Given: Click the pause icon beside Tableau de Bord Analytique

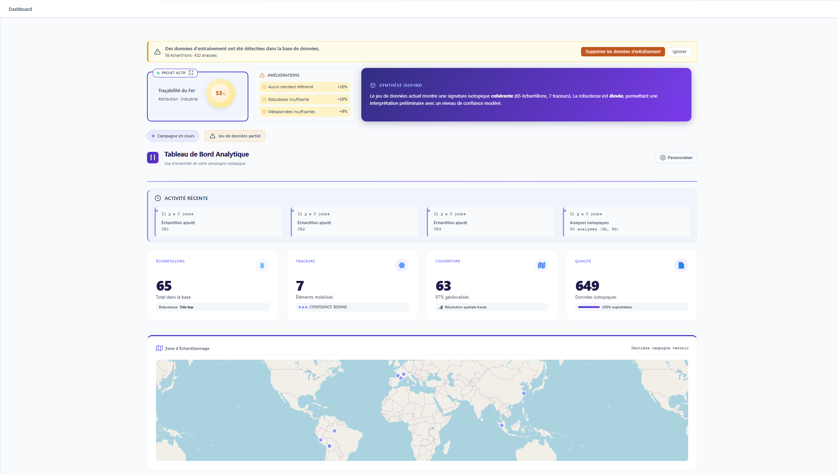Looking at the screenshot, I should coord(153,158).
